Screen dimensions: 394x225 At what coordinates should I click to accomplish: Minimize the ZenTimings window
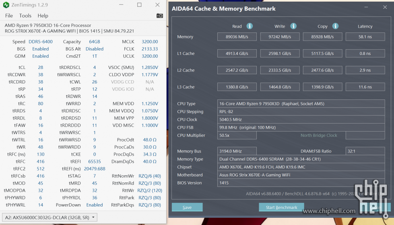[121, 5]
